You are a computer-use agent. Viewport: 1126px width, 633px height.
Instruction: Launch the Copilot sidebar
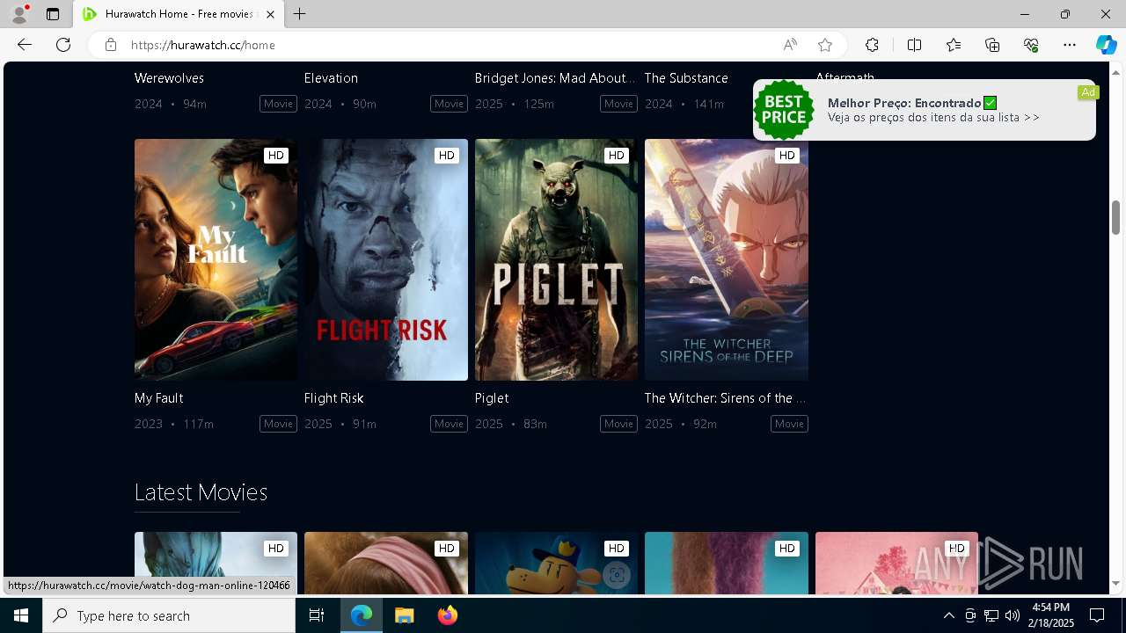(1106, 45)
